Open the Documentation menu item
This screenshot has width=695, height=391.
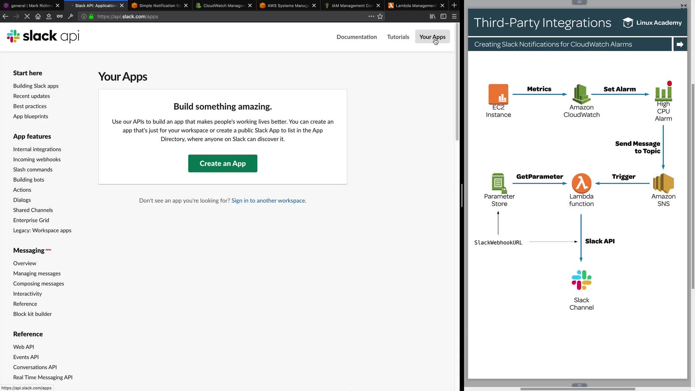(x=357, y=37)
